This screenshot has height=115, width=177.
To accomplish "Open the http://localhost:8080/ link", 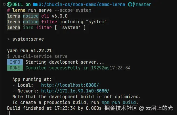I will coord(70,85).
